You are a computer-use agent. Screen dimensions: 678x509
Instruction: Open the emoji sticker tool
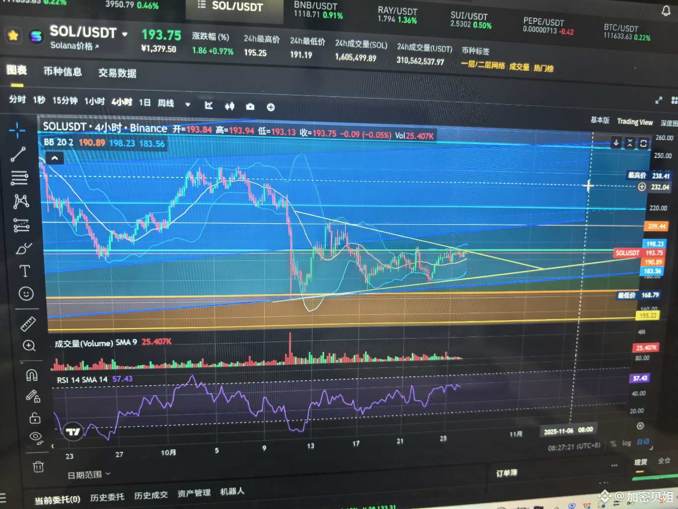click(26, 294)
